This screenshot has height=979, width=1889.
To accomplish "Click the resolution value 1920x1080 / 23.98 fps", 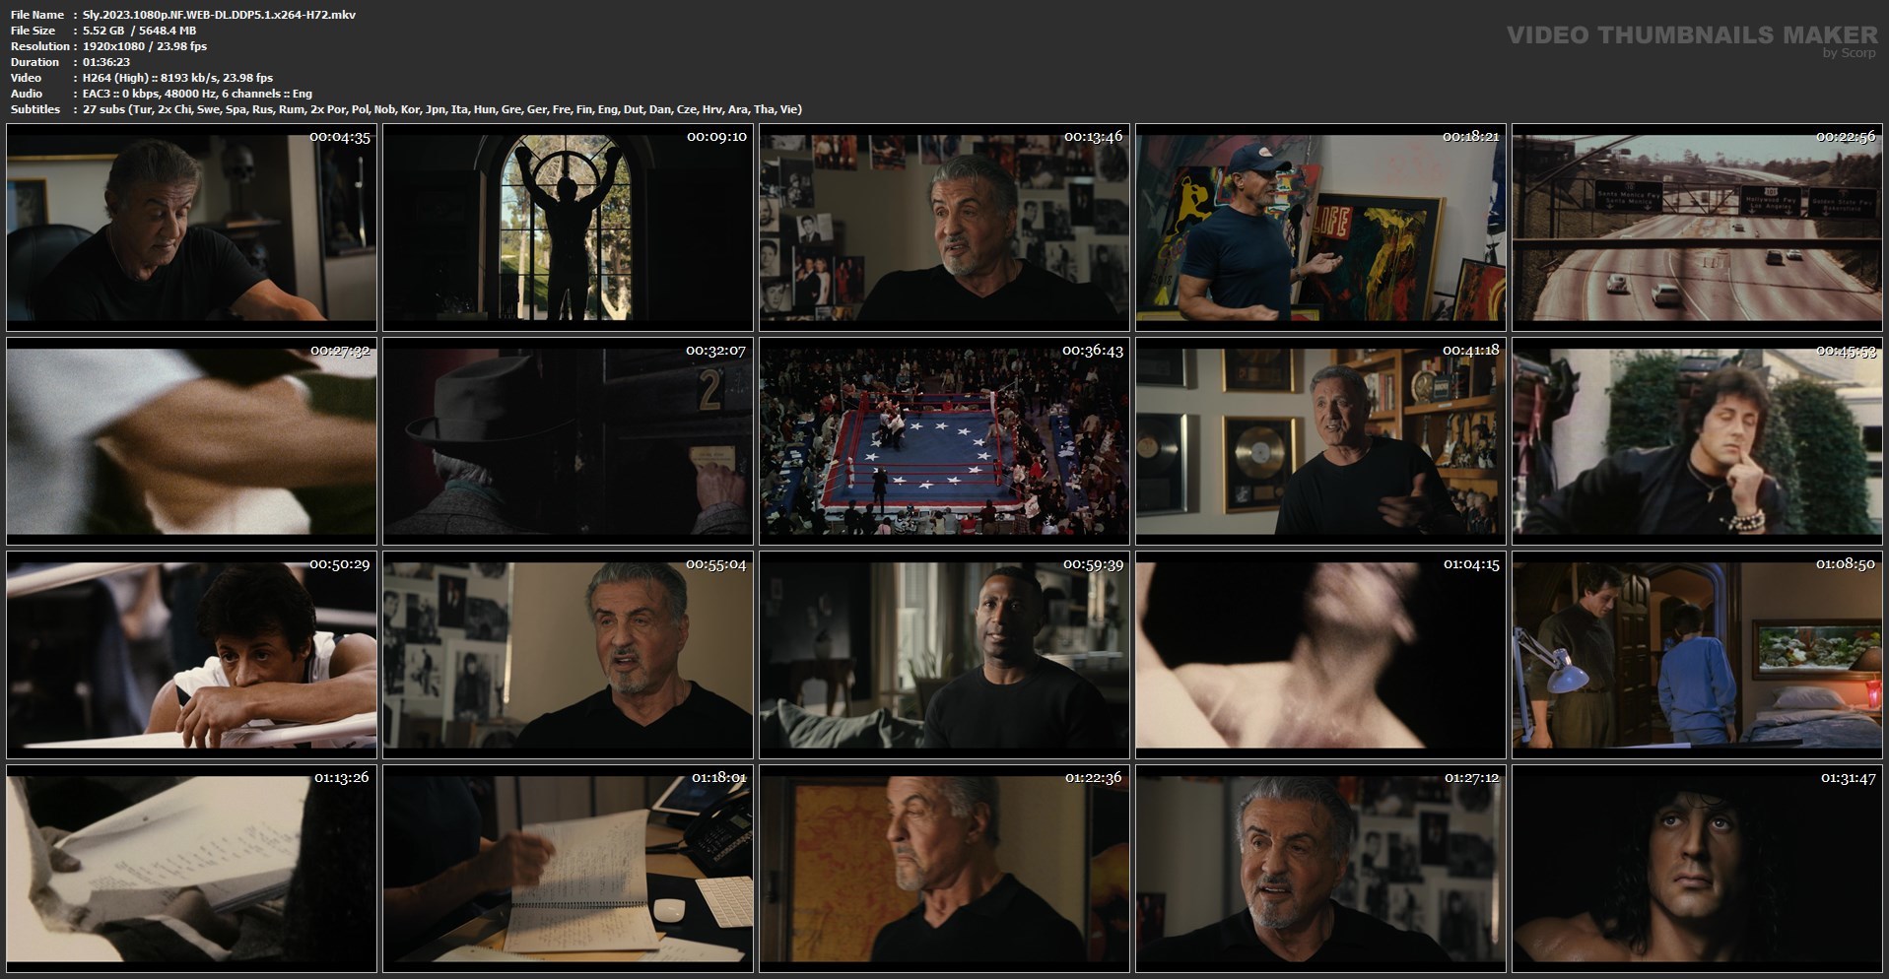I will [x=145, y=46].
